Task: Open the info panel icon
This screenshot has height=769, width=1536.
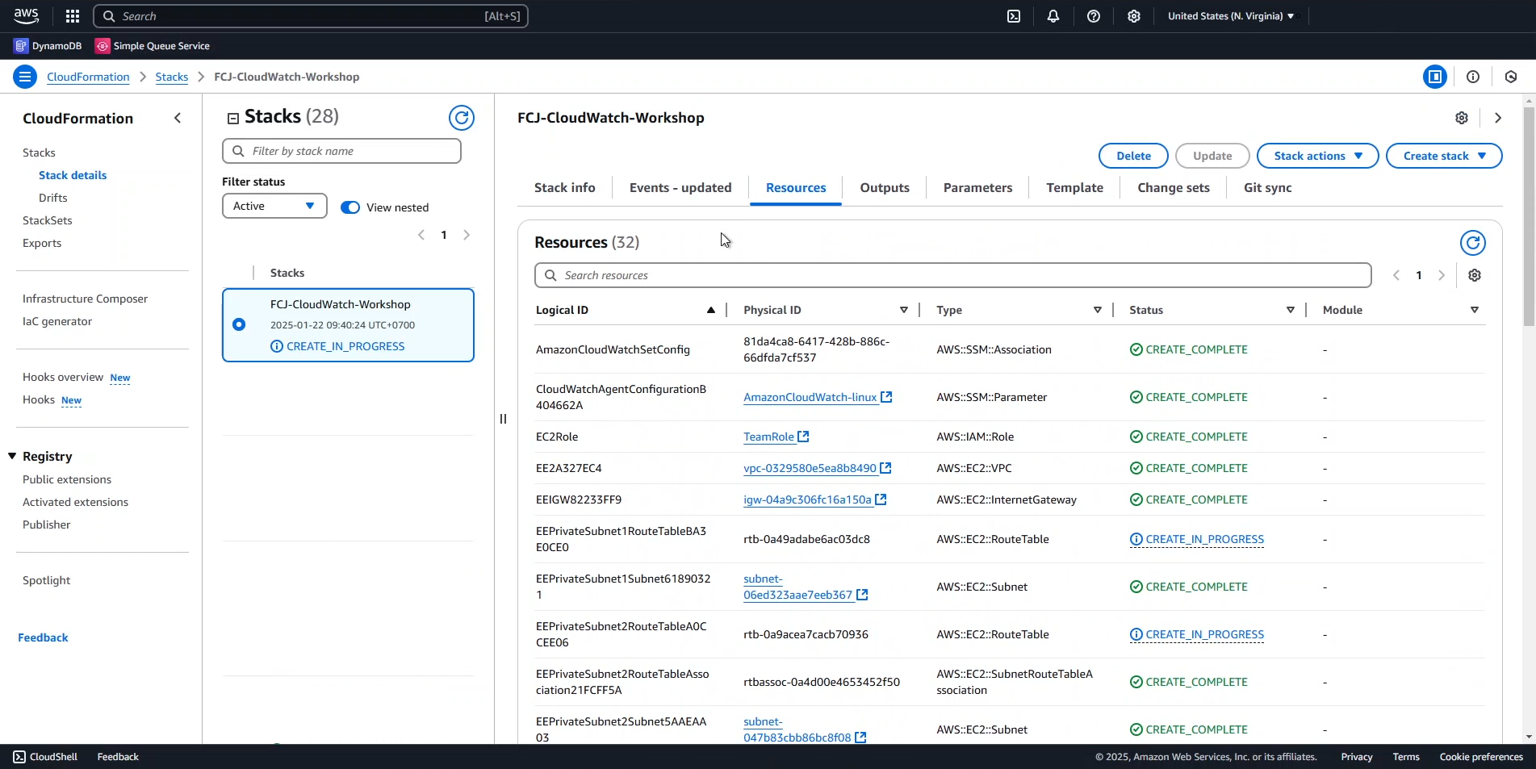Action: tap(1473, 77)
